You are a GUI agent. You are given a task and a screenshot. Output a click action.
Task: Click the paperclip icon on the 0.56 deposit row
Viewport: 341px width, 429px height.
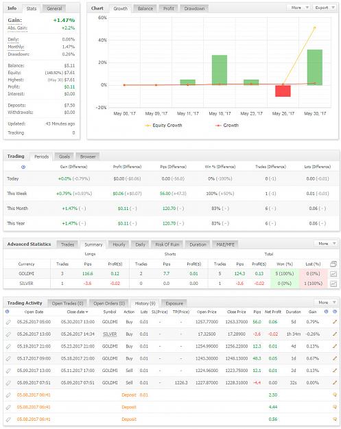click(8, 419)
